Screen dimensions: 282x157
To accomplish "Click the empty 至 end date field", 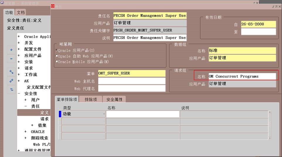I will (x=259, y=32).
